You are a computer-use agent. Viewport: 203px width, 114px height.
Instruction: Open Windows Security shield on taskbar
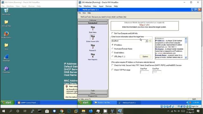(x=54, y=111)
